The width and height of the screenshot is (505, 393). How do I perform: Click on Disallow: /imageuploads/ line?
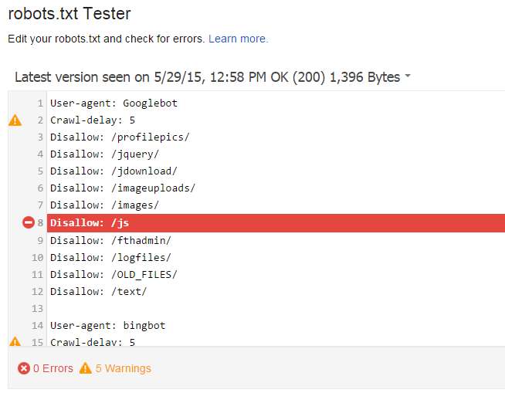[123, 188]
